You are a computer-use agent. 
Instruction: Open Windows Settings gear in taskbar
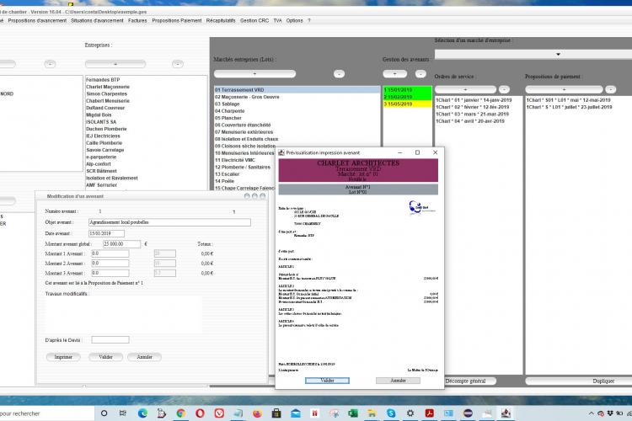(x=410, y=413)
